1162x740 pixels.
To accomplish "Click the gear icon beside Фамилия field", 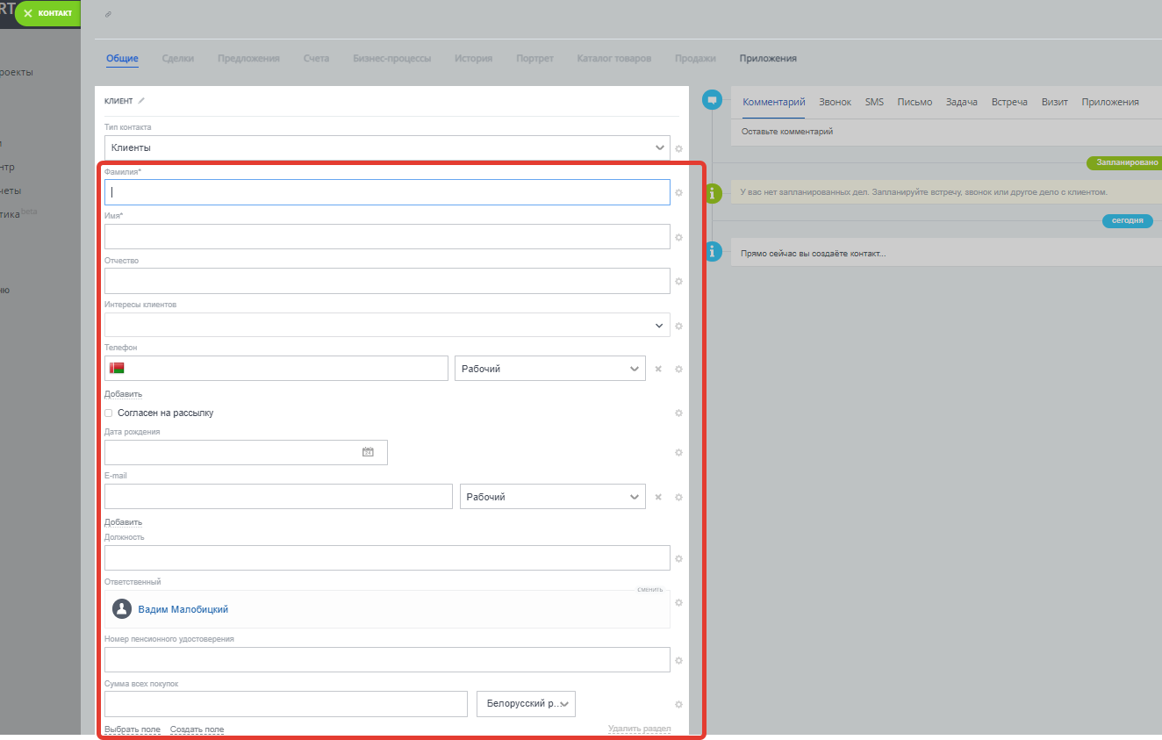I will pyautogui.click(x=678, y=193).
